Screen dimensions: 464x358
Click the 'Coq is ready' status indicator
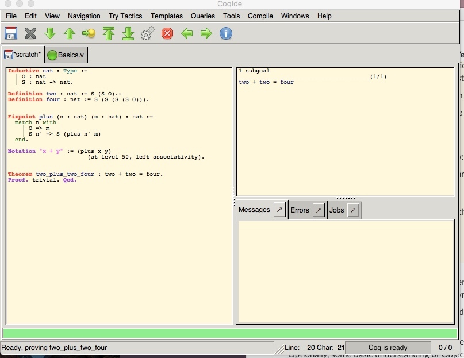pos(388,347)
